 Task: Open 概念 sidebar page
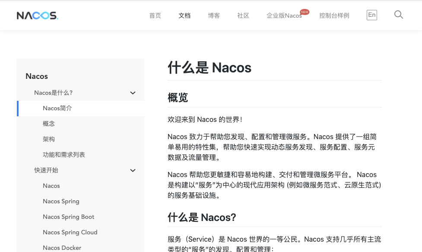(x=49, y=124)
